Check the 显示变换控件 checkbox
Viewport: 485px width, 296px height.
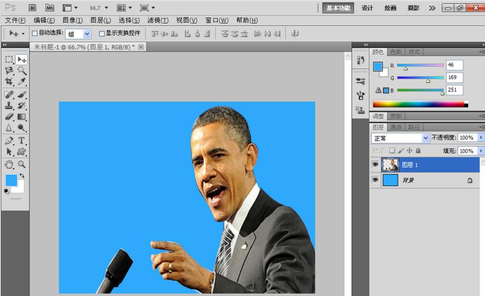click(102, 33)
